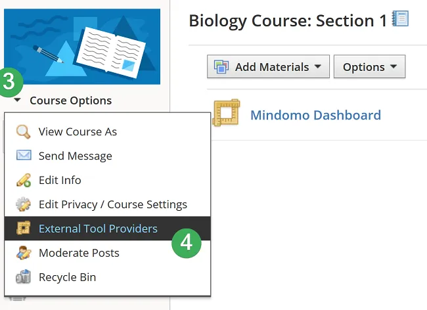Click the notebook icon beside the course title
Viewport: 427px width, 310px height.
click(x=400, y=18)
